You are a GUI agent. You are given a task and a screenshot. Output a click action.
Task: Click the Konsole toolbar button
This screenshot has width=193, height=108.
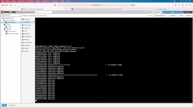172,16
